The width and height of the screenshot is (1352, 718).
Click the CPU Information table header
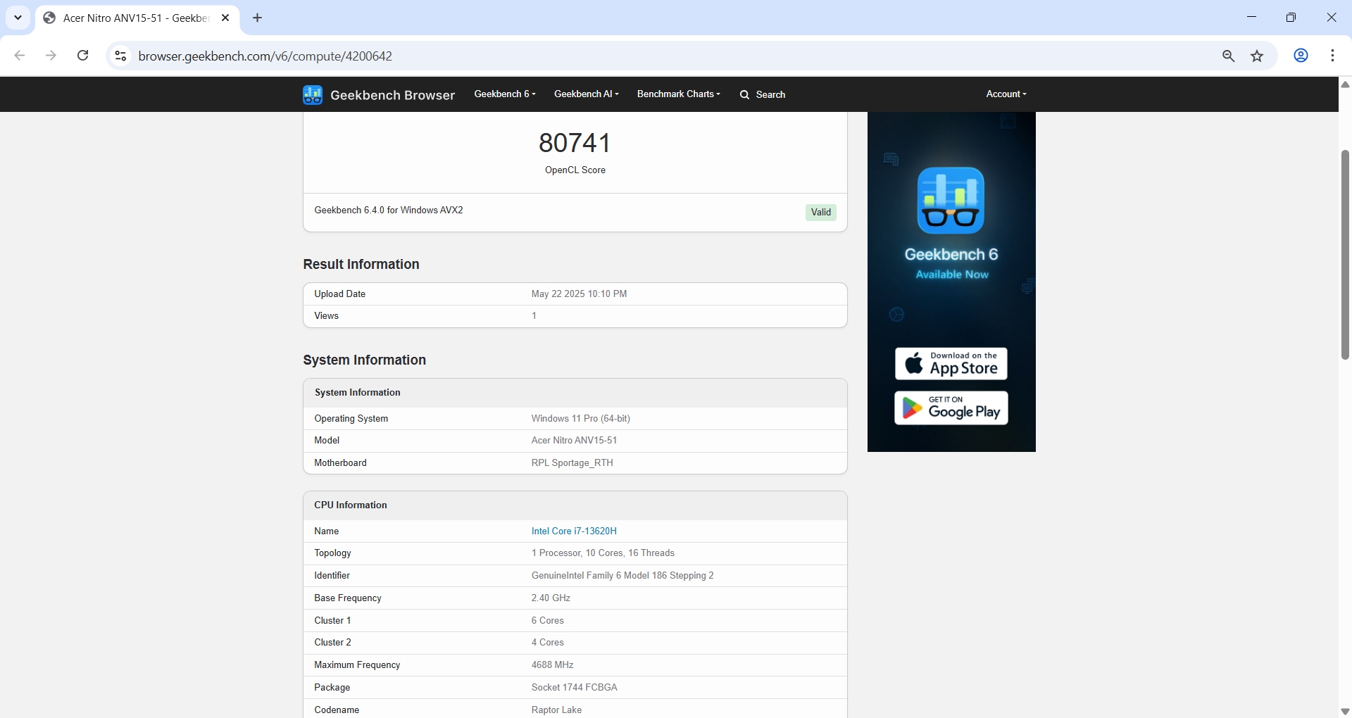575,505
